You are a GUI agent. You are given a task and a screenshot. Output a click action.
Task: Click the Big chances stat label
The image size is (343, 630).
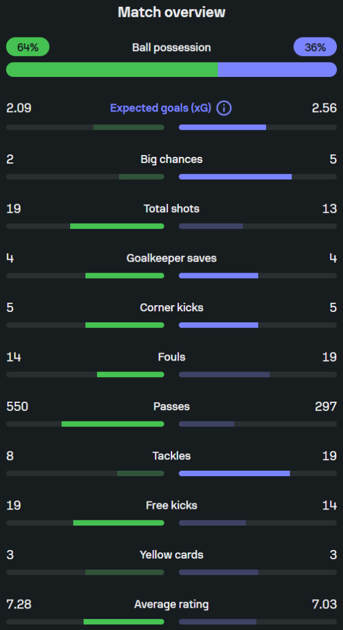[x=171, y=159]
